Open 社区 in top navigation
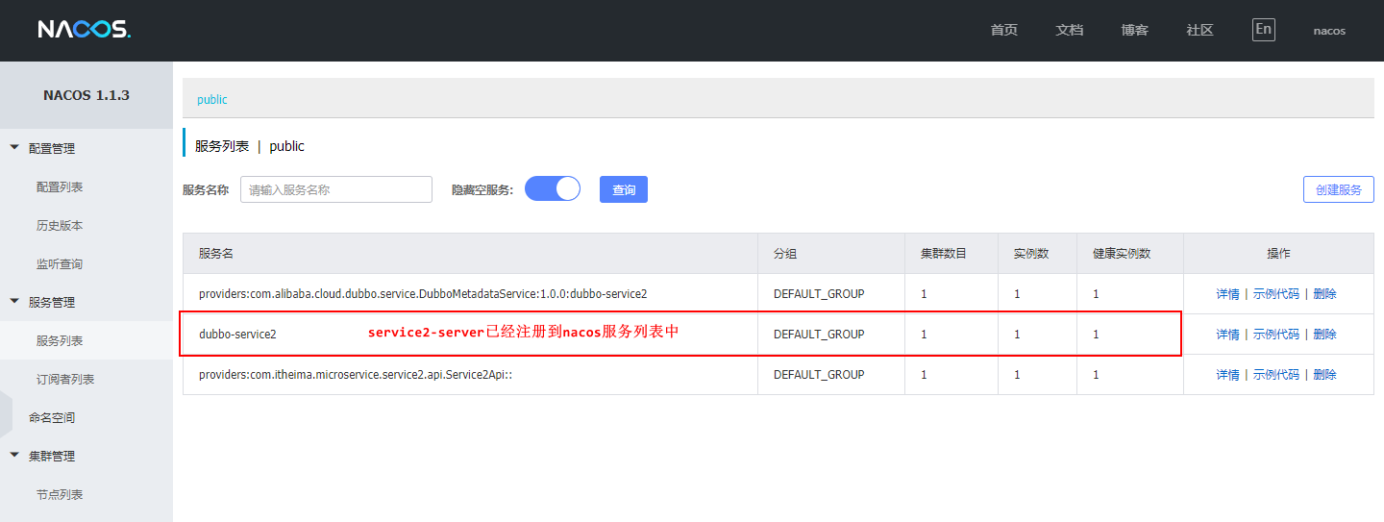 coord(1200,30)
